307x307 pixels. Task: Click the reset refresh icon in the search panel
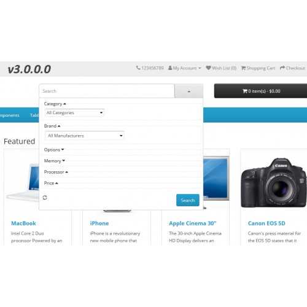[45, 198]
